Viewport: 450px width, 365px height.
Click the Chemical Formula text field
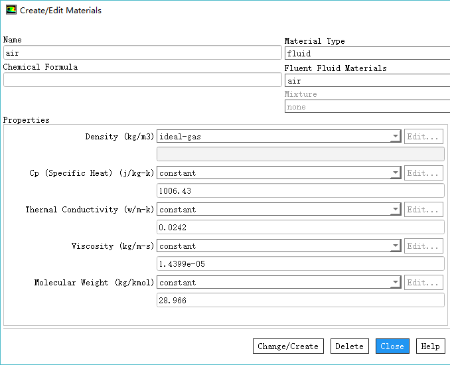click(142, 80)
